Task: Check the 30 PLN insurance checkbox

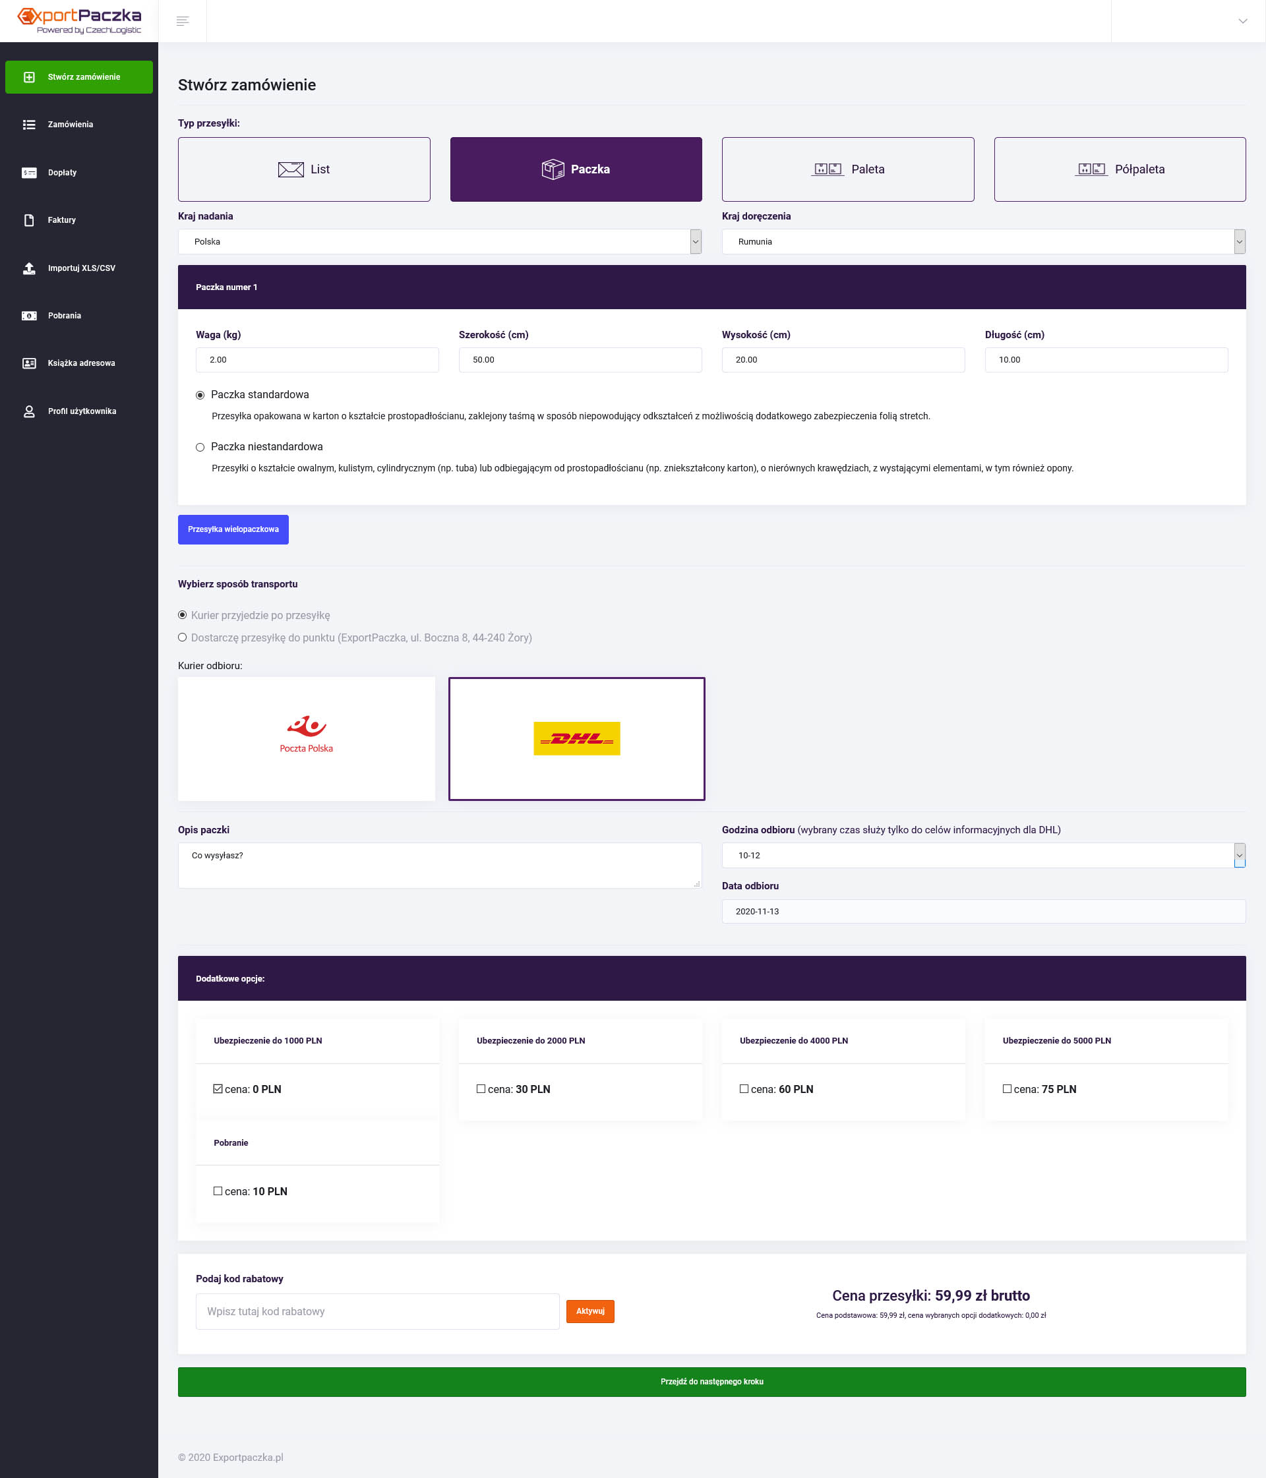Action: [x=481, y=1089]
